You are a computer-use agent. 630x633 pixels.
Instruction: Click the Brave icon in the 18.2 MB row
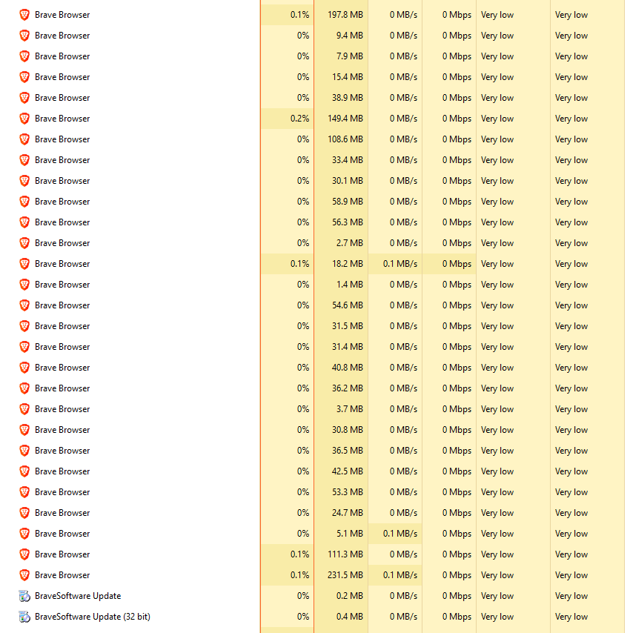tap(24, 264)
